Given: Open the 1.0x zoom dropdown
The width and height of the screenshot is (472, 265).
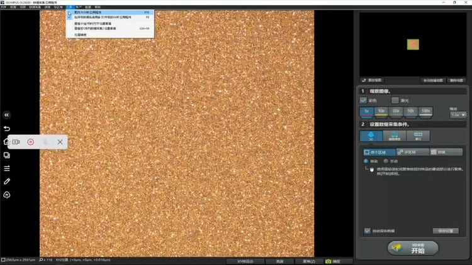Looking at the screenshot, I should point(458,114).
